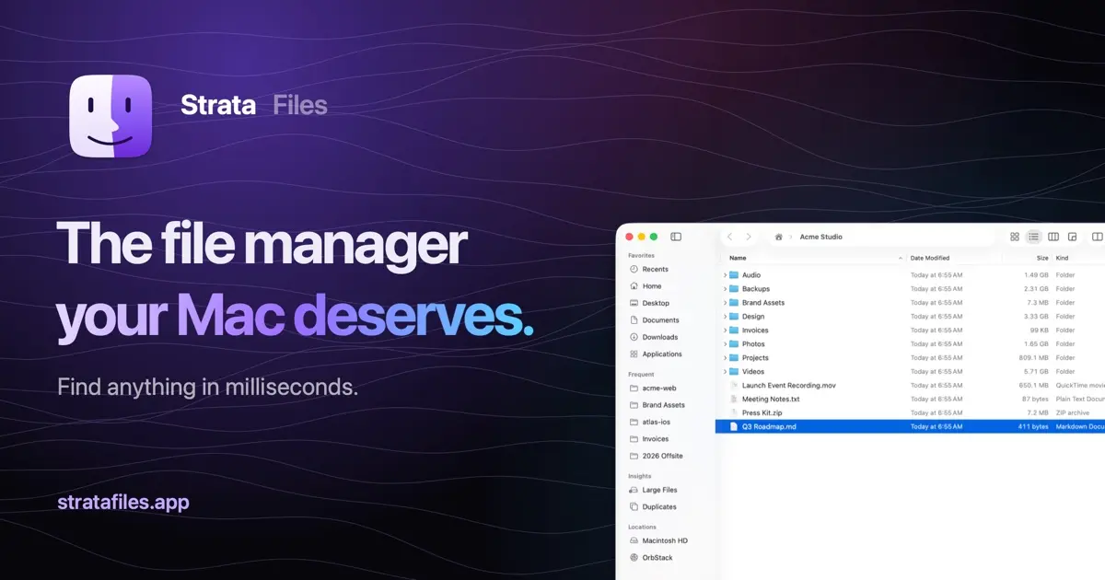Switch to gallery view
This screenshot has height=580, width=1105.
(x=1072, y=237)
